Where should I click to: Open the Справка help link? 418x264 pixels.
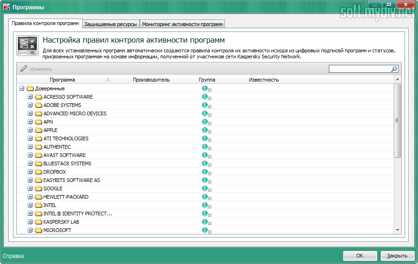(13, 256)
